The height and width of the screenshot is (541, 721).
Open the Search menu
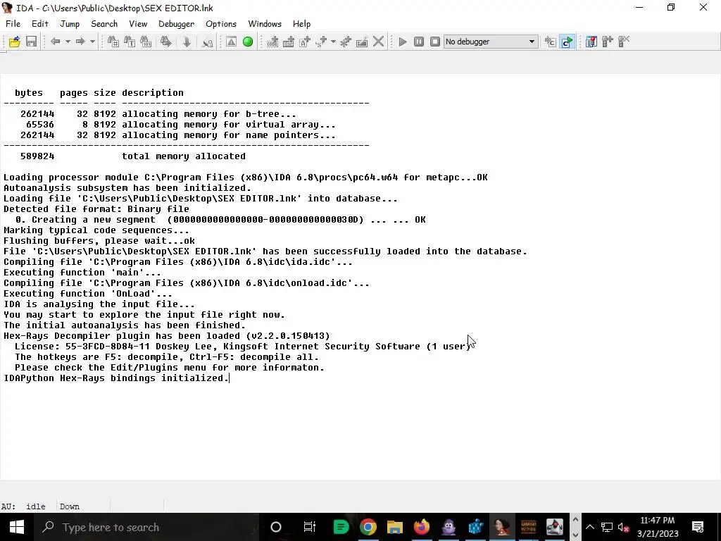104,24
